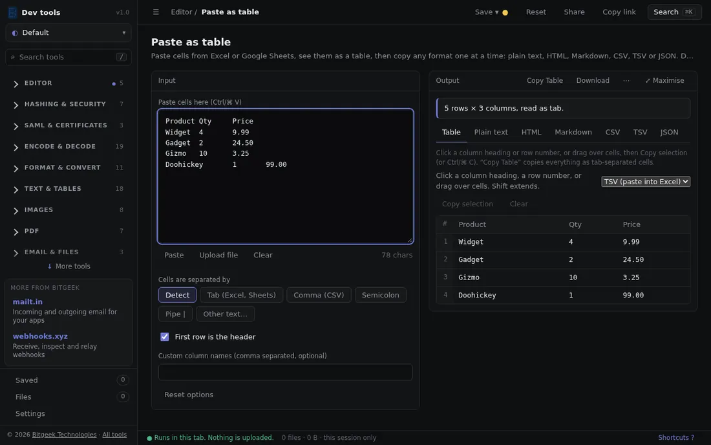Screen dimensions: 711x445
Task: Select Comma (CSV) separator
Action: 319,295
